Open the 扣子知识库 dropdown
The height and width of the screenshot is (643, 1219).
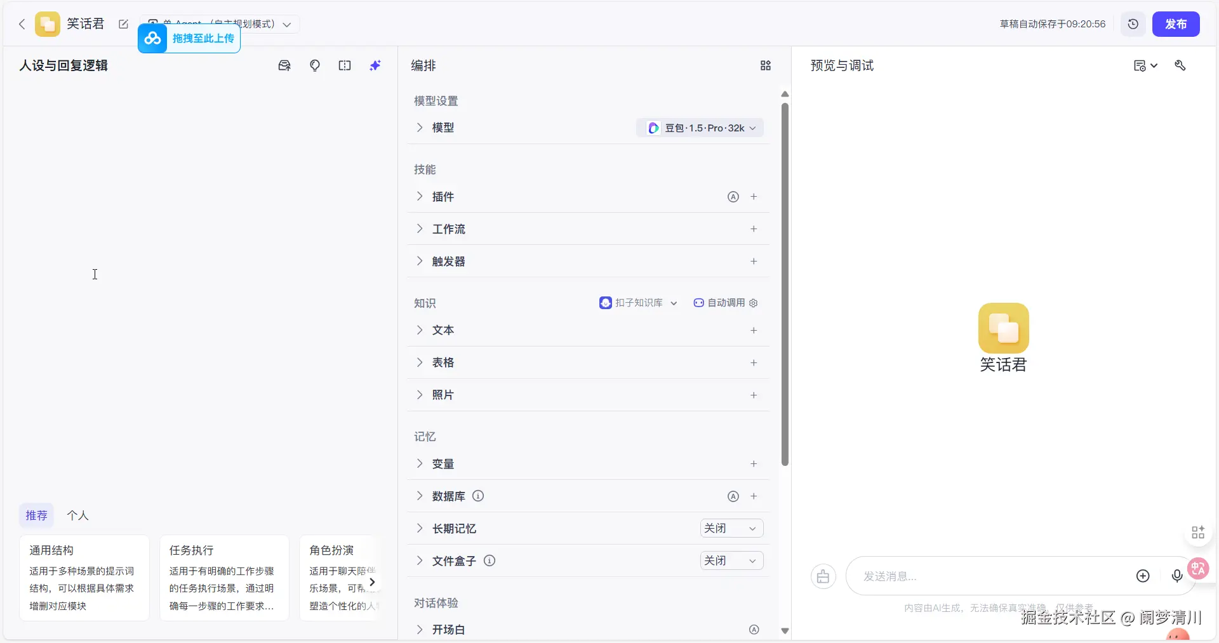pyautogui.click(x=638, y=303)
